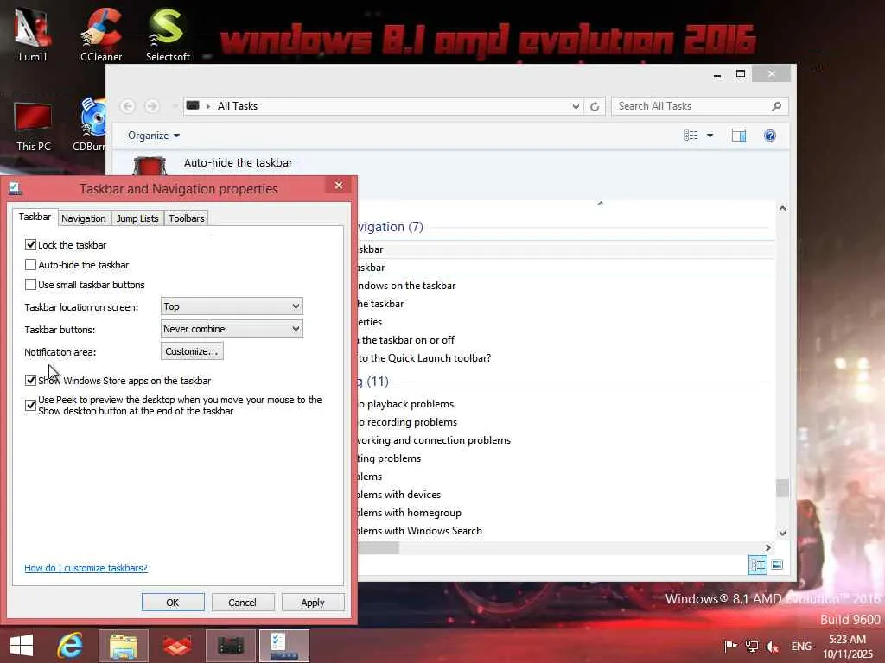885x663 pixels.
Task: Open the Taskbar location on screen dropdown
Action: pyautogui.click(x=232, y=306)
